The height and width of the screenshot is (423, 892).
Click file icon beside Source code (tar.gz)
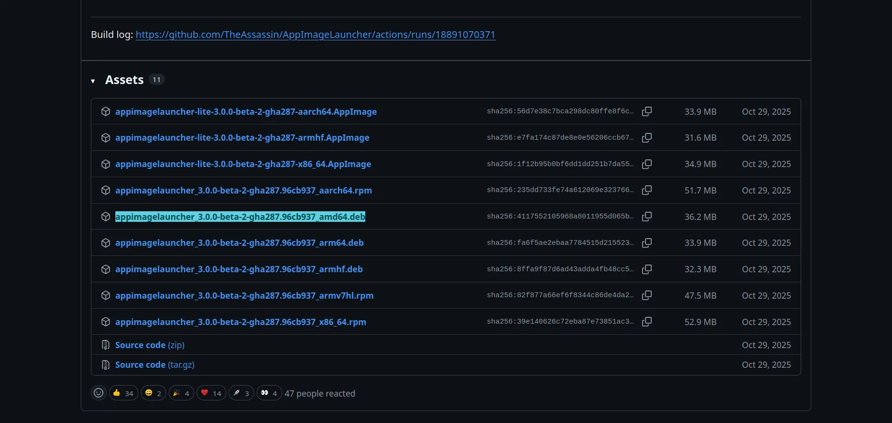coord(106,365)
